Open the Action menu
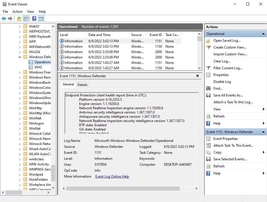The image size is (267, 202). click(17, 12)
